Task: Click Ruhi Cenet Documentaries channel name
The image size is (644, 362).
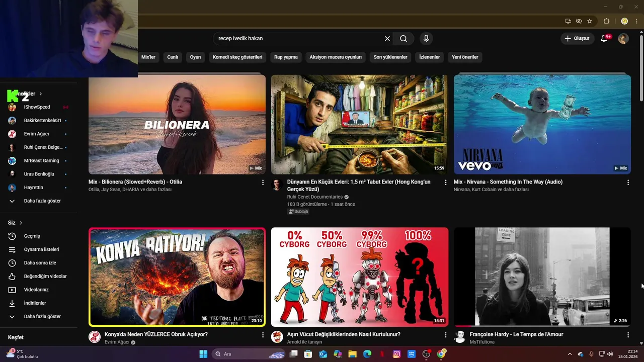Action: coord(315,197)
